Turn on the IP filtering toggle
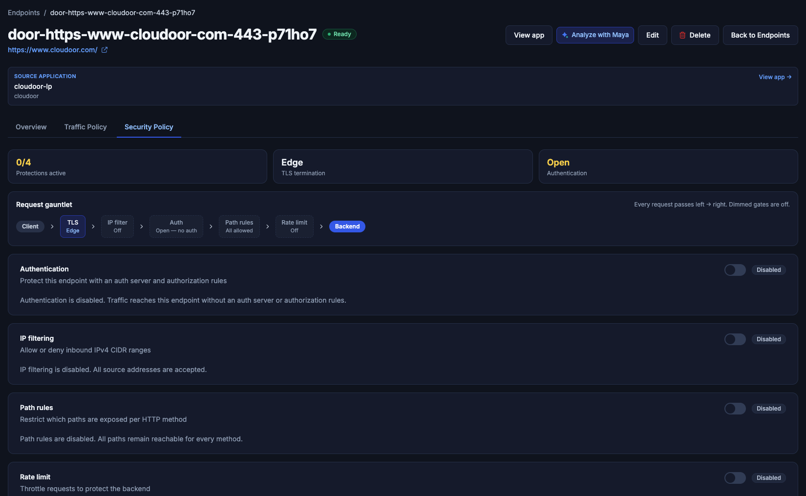 [x=735, y=339]
